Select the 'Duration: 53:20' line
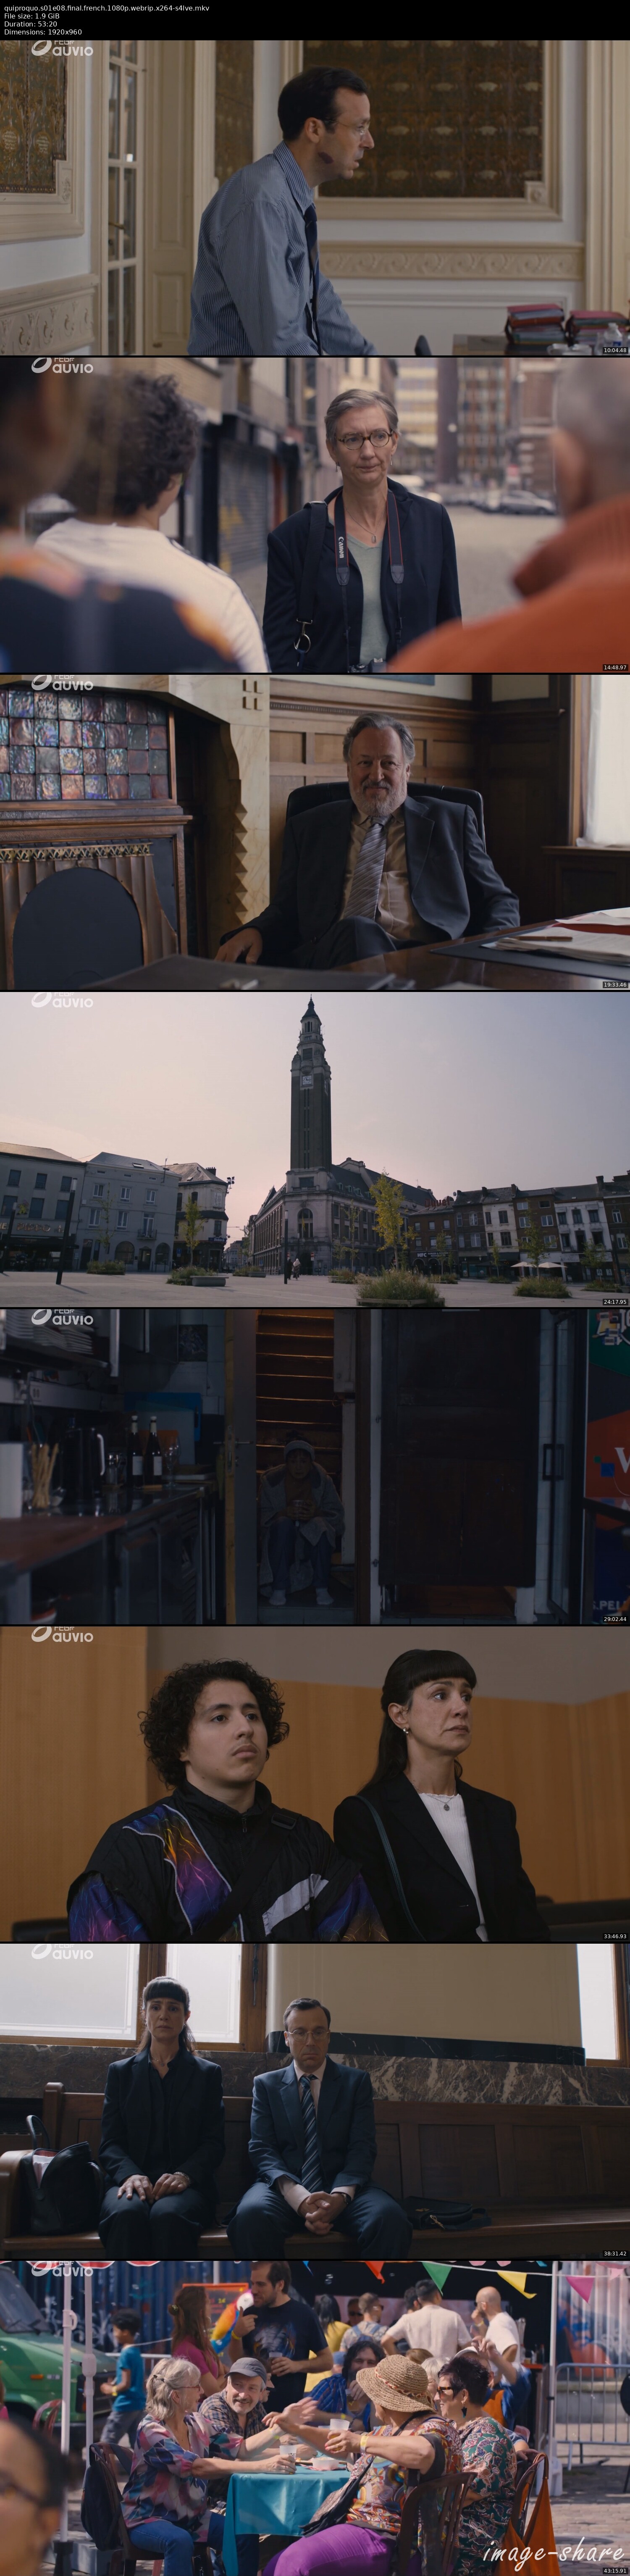Viewport: 630px width, 2576px height. (36, 23)
